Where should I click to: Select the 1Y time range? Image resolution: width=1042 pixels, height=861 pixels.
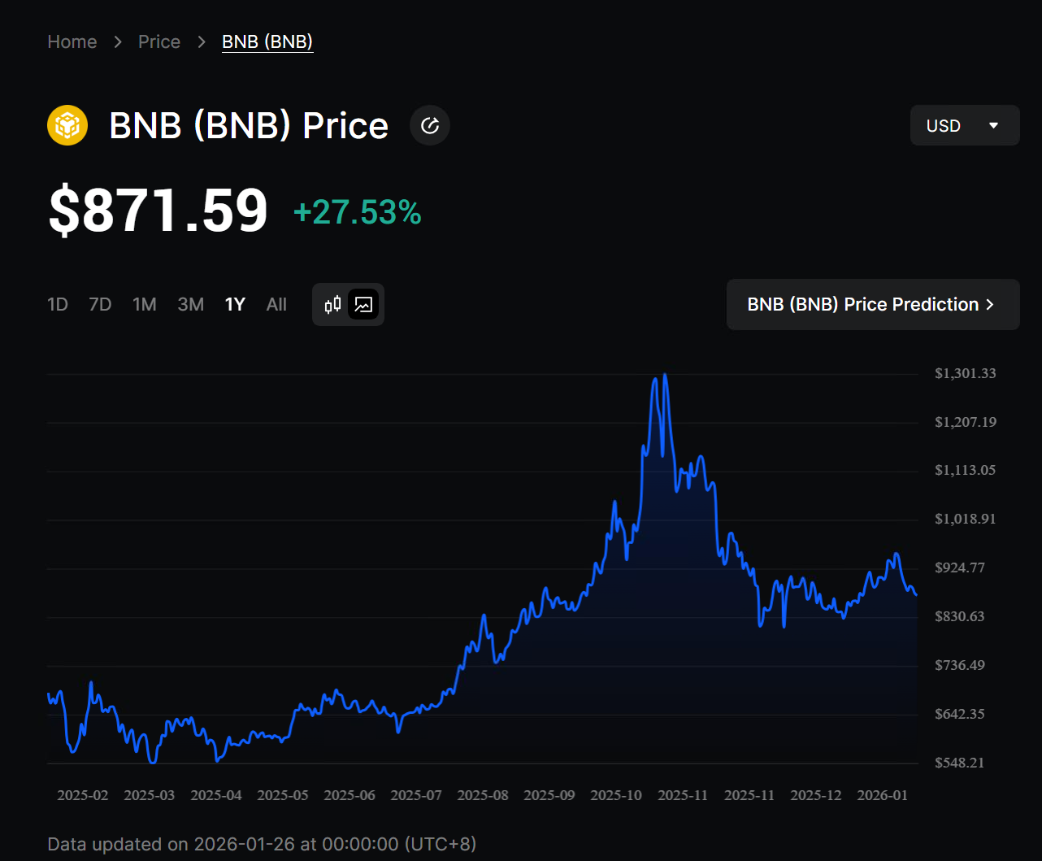235,305
